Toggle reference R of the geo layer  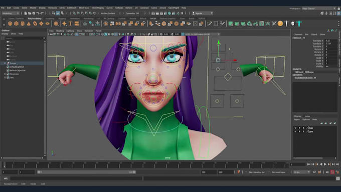coord(303,131)
